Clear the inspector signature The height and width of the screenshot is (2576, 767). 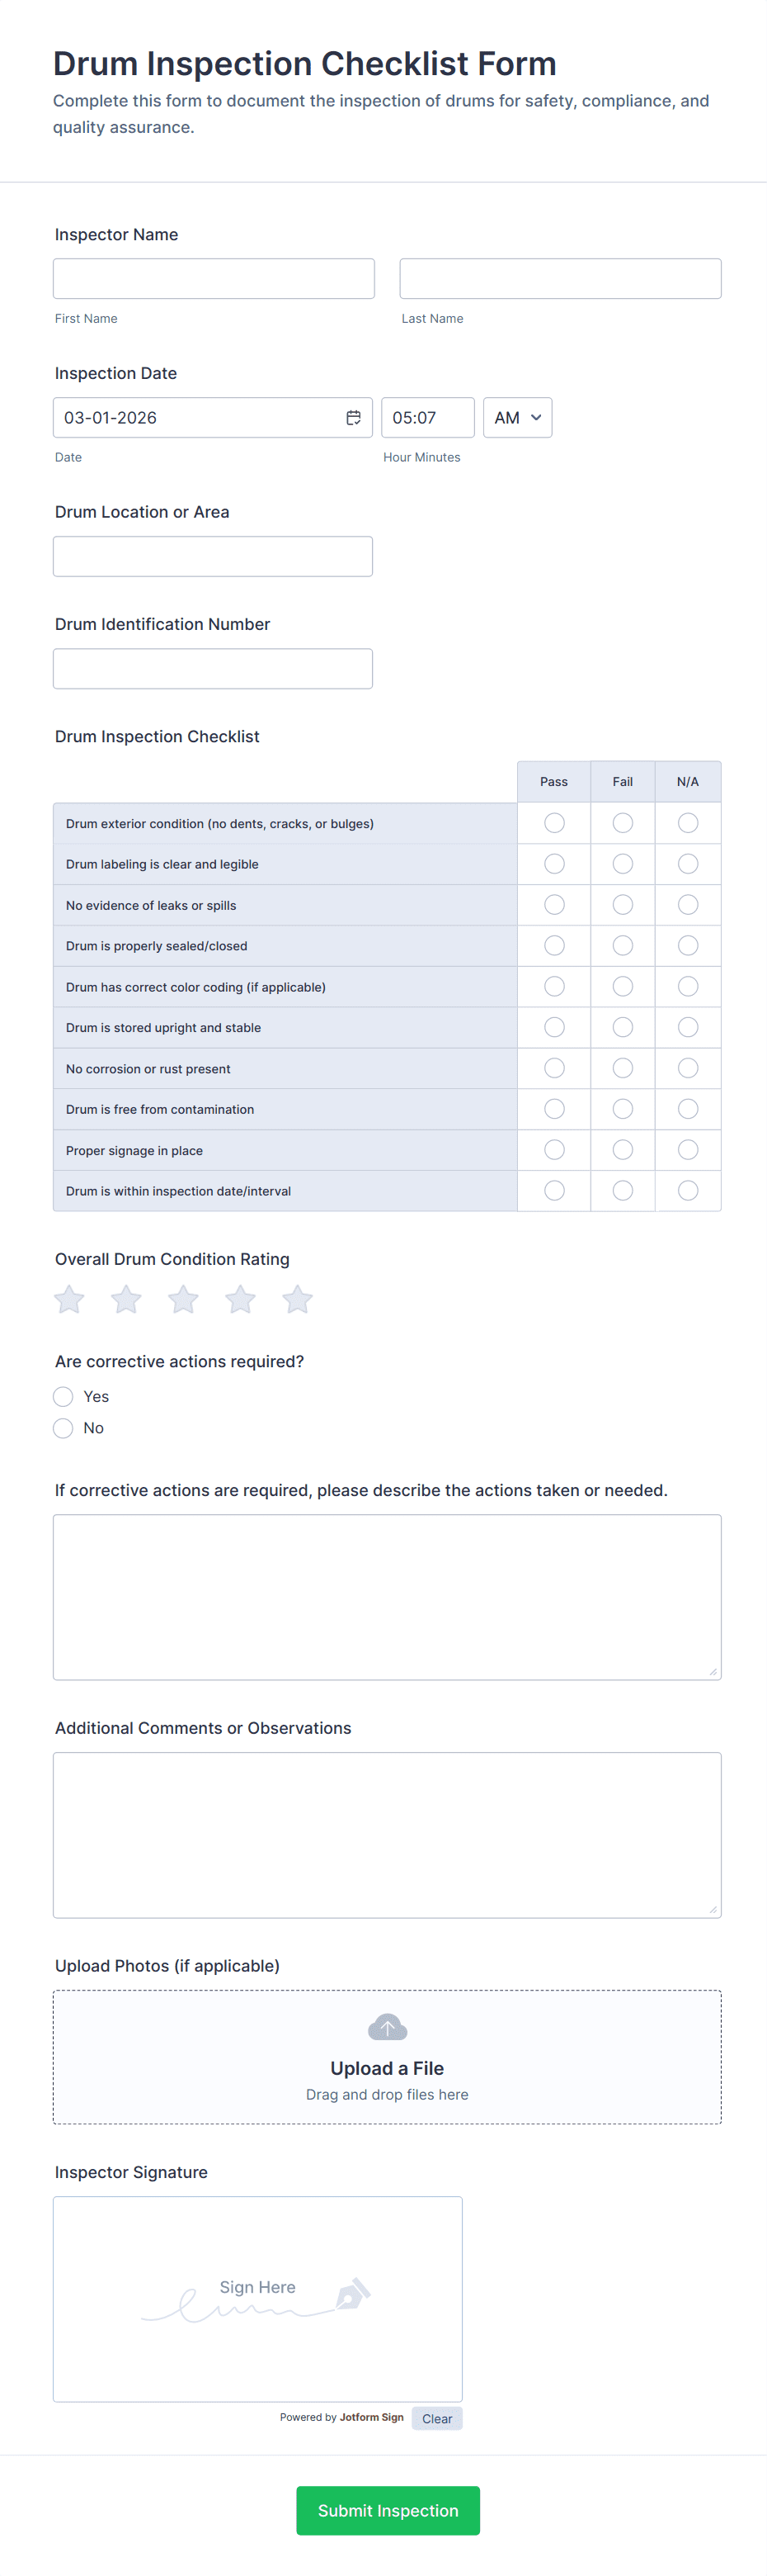pyautogui.click(x=436, y=2418)
